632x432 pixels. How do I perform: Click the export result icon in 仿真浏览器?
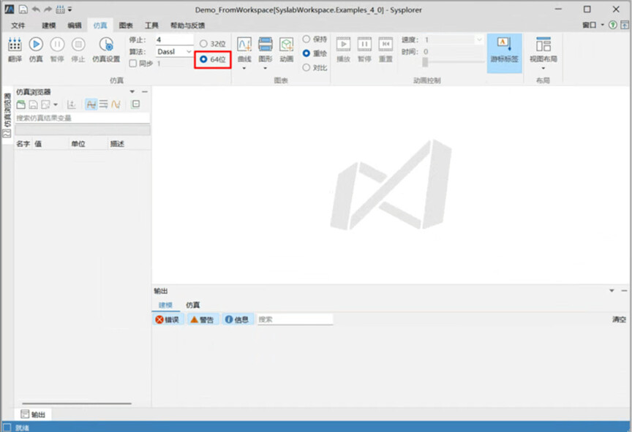click(x=45, y=105)
